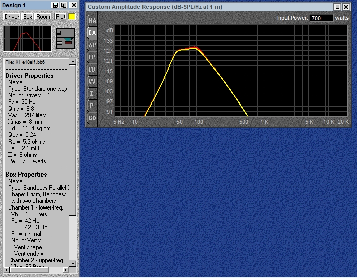Image resolution: width=357 pixels, height=278 pixels.
Task: Click the 'Sd = 1134 sq.cm' value
Action: [x=29, y=128]
